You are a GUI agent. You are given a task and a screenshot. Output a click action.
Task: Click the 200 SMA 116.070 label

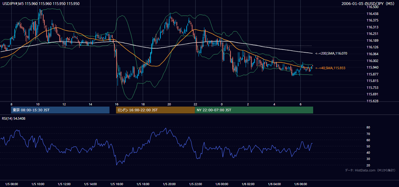click(331, 54)
